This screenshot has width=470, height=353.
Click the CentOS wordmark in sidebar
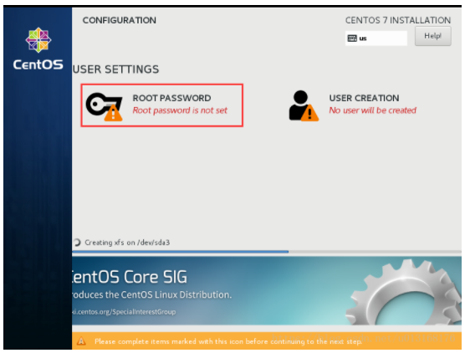click(38, 64)
